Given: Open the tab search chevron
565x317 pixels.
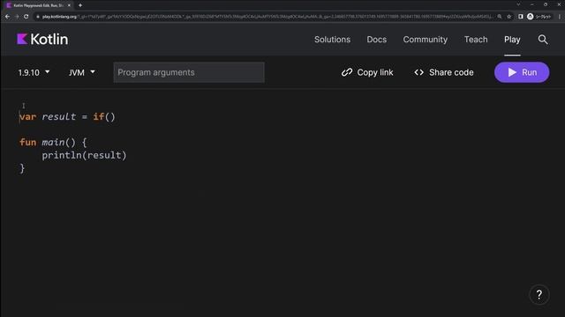Looking at the screenshot, I should pos(518,4).
